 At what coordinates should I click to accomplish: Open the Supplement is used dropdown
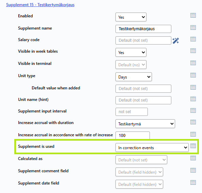point(152,147)
